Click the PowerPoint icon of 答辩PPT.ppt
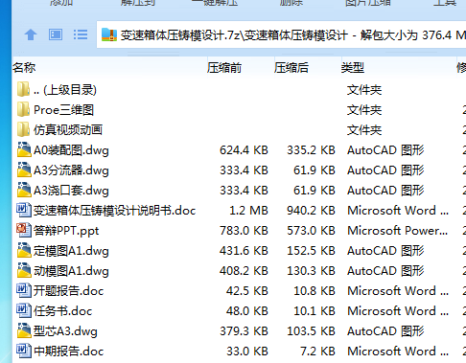The image size is (466, 363). click(x=24, y=230)
